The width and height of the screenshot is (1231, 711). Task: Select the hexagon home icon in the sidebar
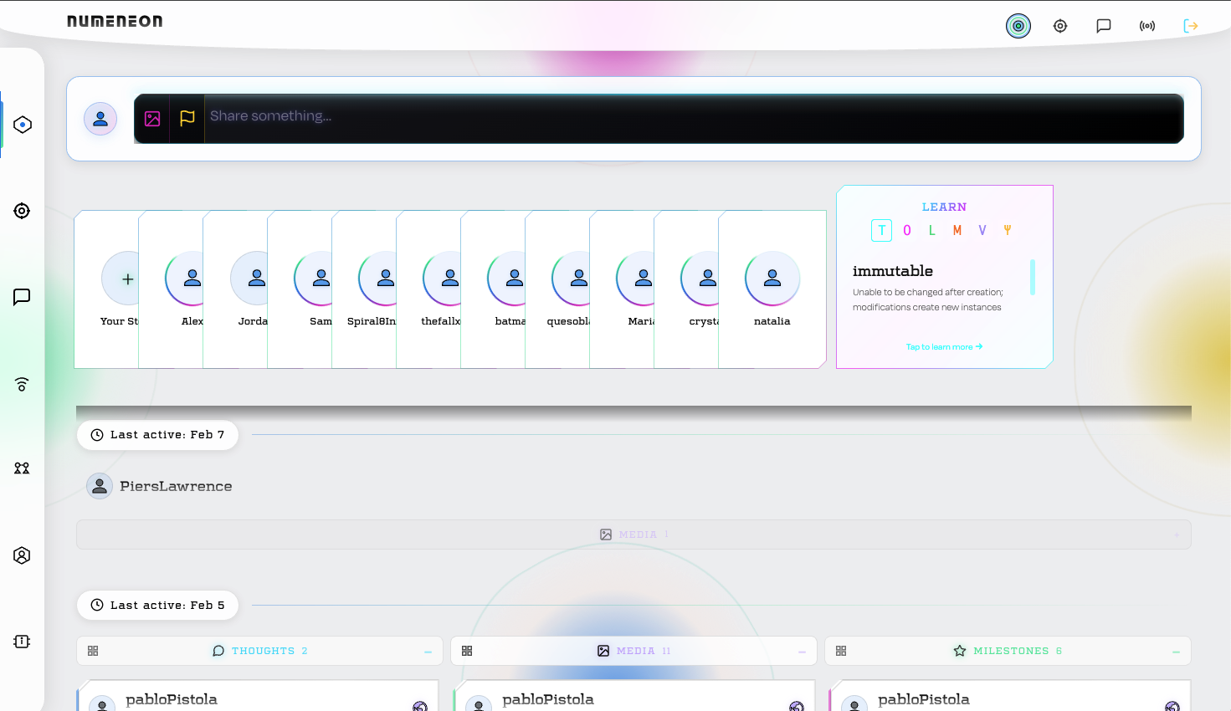pyautogui.click(x=22, y=124)
